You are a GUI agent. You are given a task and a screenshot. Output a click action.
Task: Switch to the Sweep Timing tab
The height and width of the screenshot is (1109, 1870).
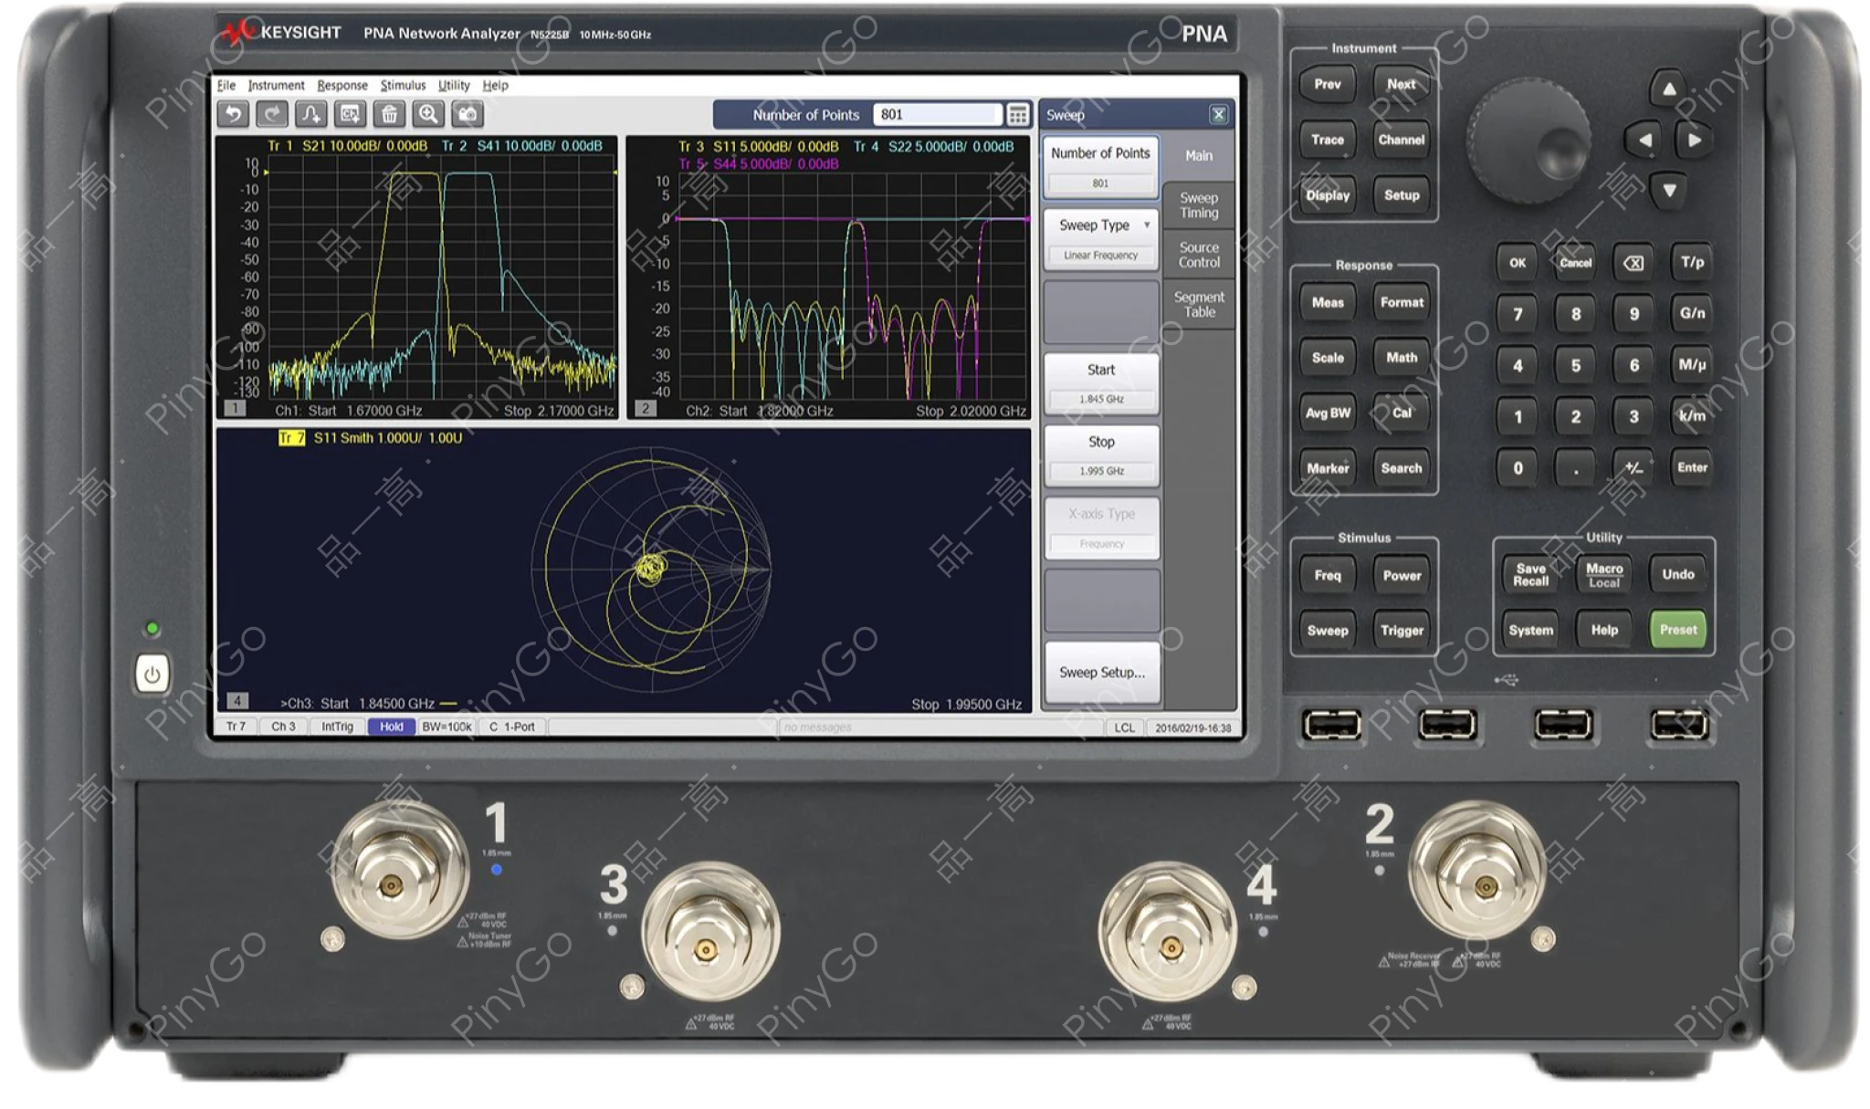(1200, 204)
